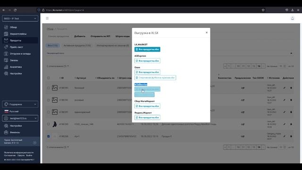Image resolution: width=302 pixels, height=170 pixels.
Task: Check the third image-placeholder row checkbox
Action: pyautogui.click(x=48, y=112)
